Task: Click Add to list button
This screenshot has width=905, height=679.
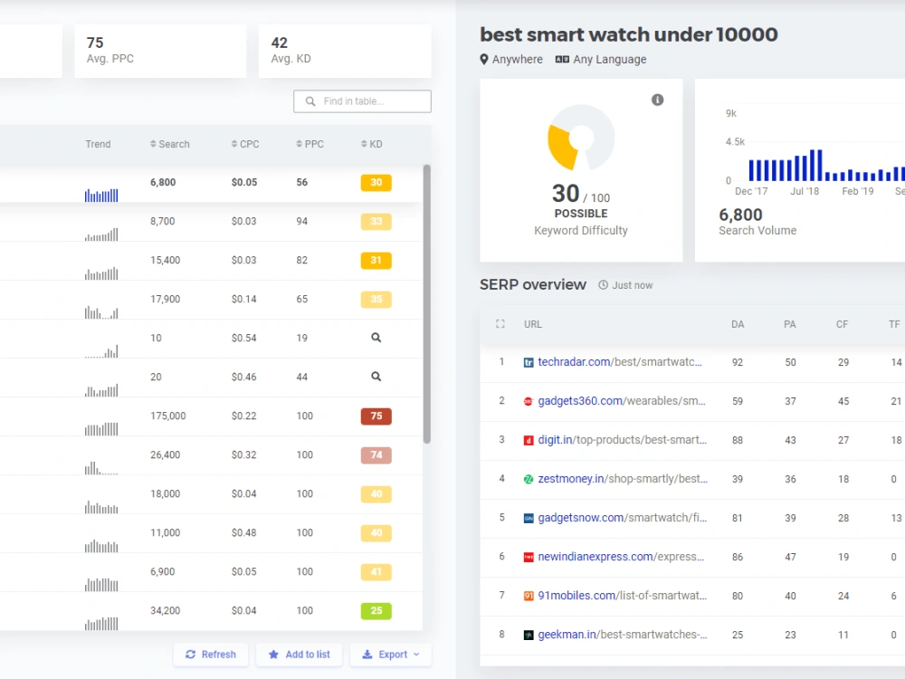Action: tap(299, 655)
